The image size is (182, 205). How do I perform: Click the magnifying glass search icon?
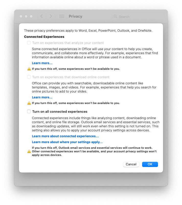click(115, 17)
